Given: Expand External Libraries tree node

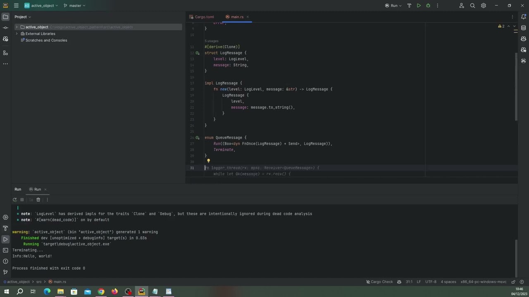Looking at the screenshot, I should 17,34.
